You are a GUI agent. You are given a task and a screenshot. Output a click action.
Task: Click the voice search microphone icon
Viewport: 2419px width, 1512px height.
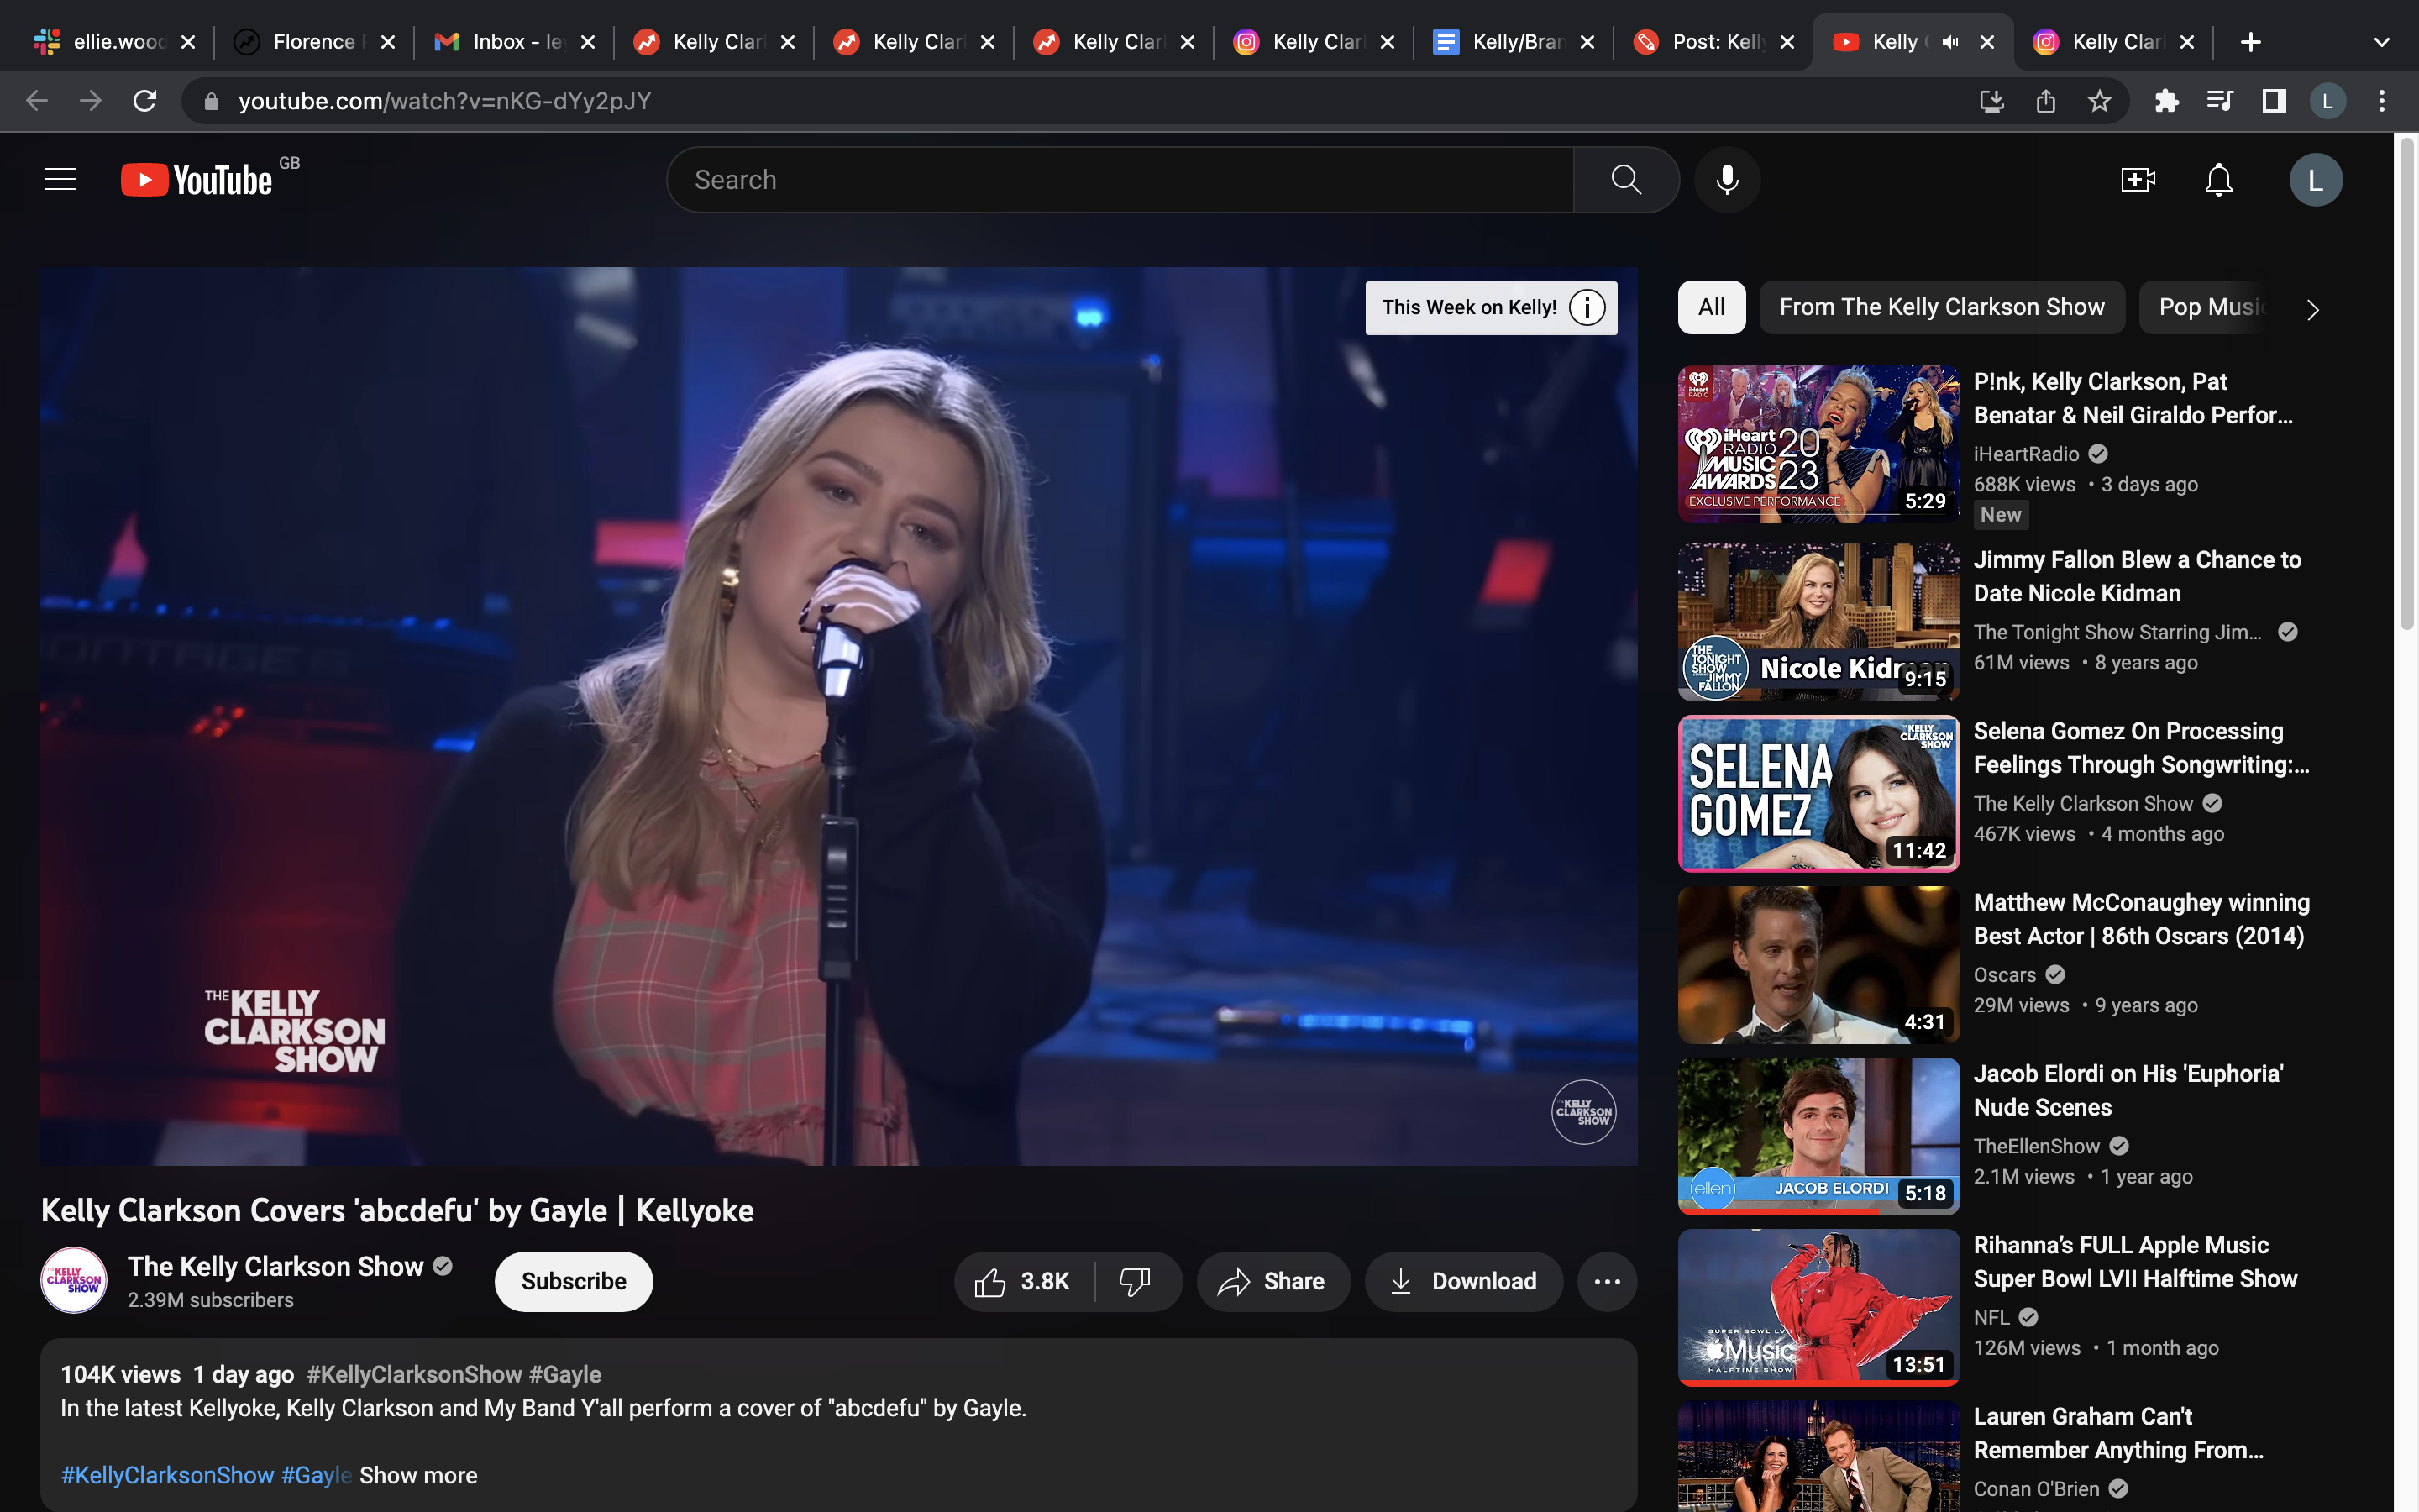tap(1726, 180)
